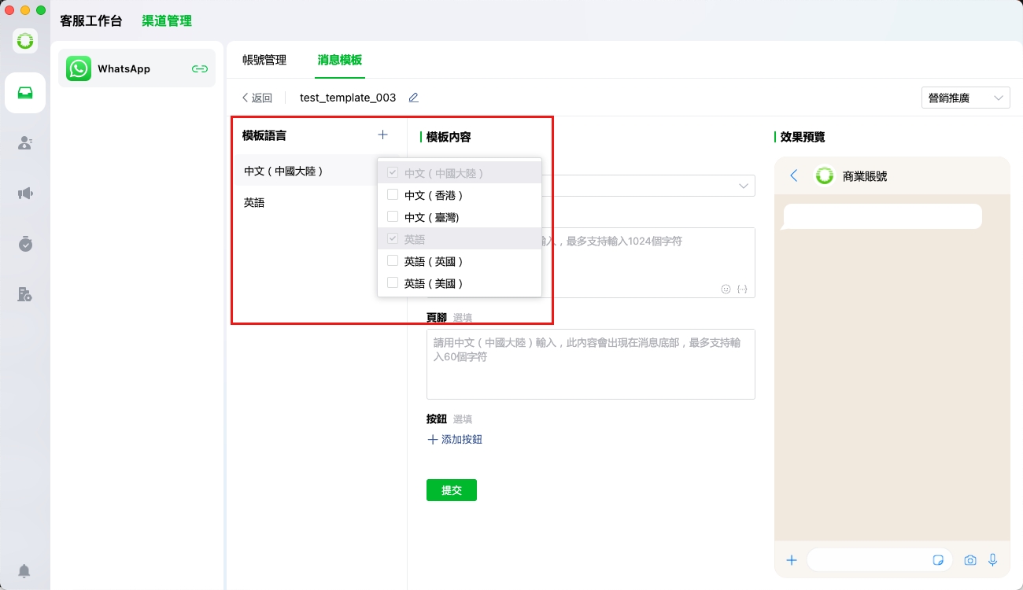Click the microphone icon in preview

point(993,560)
